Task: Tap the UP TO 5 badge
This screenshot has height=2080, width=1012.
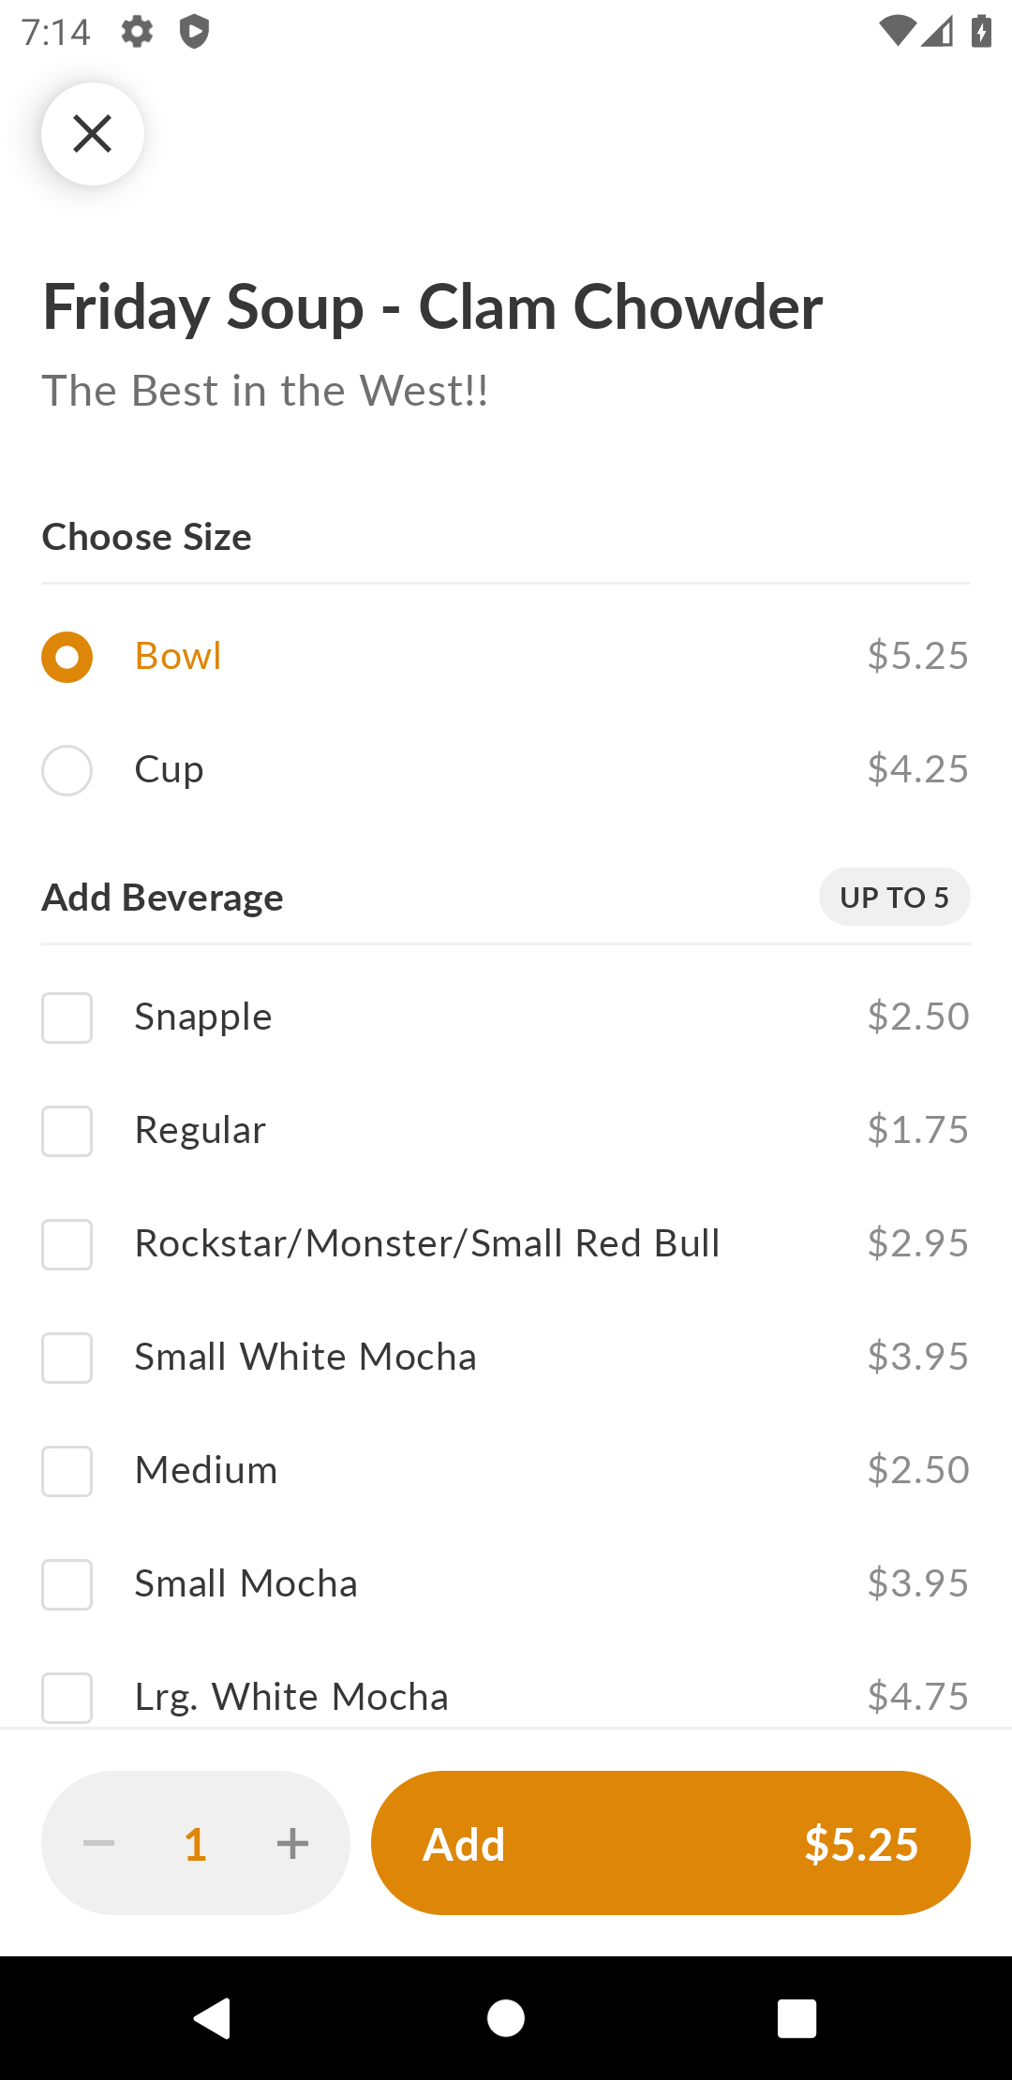Action: pyautogui.click(x=895, y=897)
